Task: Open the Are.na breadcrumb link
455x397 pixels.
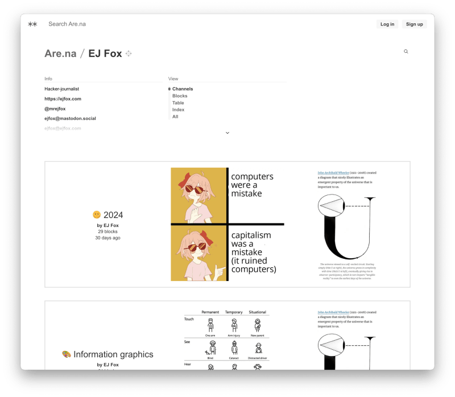Action: (x=60, y=53)
